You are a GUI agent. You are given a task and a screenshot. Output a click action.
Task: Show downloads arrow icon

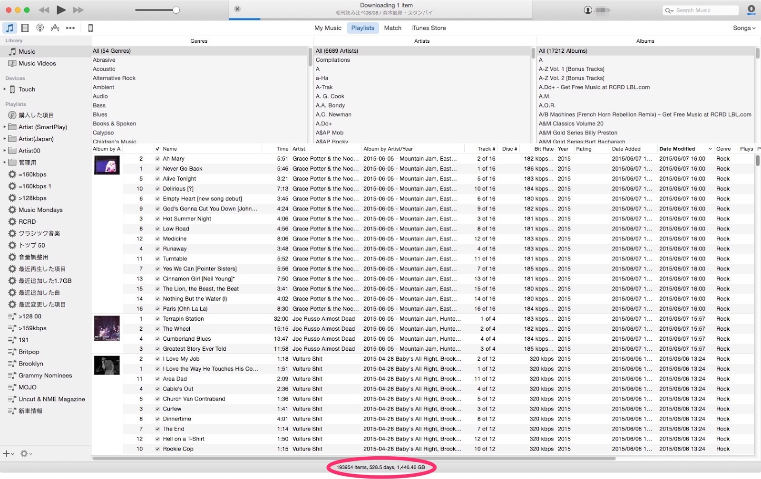751,10
